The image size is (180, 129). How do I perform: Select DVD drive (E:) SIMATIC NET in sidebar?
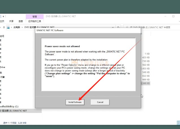point(21,111)
